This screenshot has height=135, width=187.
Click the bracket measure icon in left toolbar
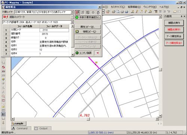coord(3,119)
